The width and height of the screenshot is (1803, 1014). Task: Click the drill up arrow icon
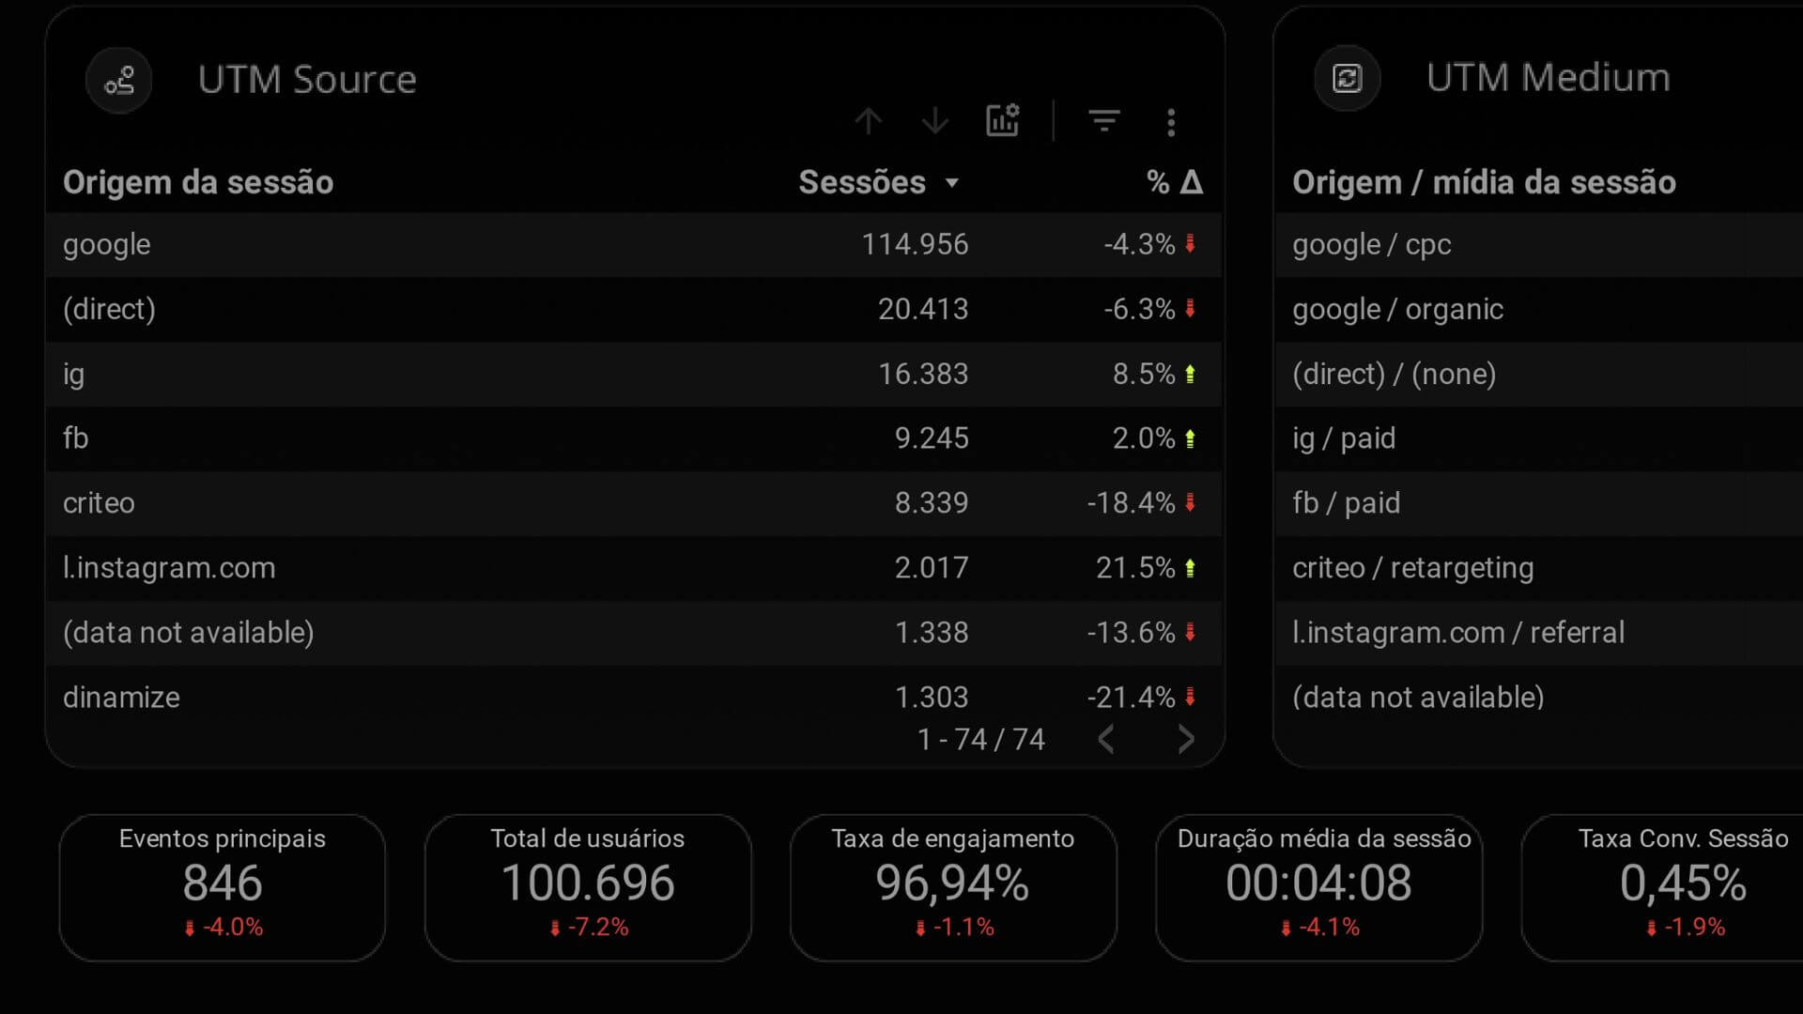coord(869,121)
